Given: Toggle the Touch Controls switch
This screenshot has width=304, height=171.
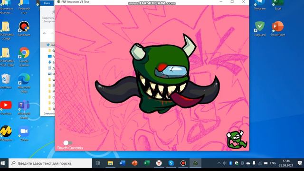Looking at the screenshot, I should click(x=67, y=143).
